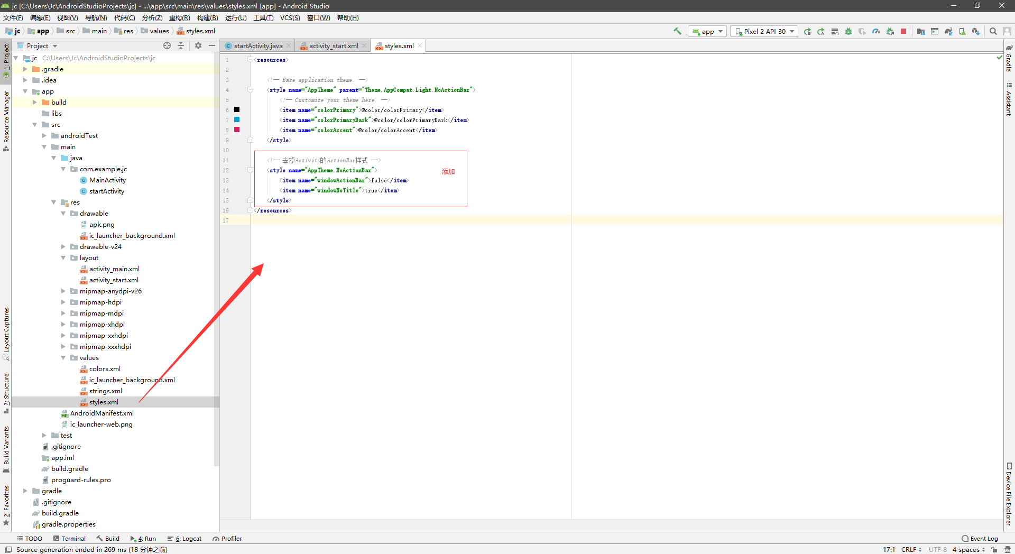
Task: Open the 6: Logcat tool window button
Action: coord(184,539)
